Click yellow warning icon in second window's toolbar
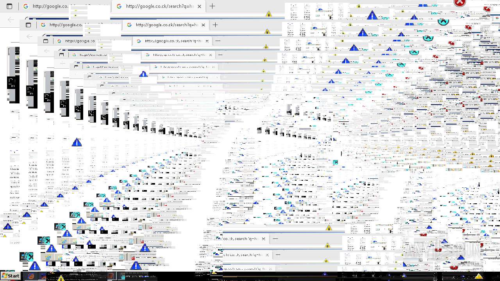500x281 pixels. tap(267, 31)
